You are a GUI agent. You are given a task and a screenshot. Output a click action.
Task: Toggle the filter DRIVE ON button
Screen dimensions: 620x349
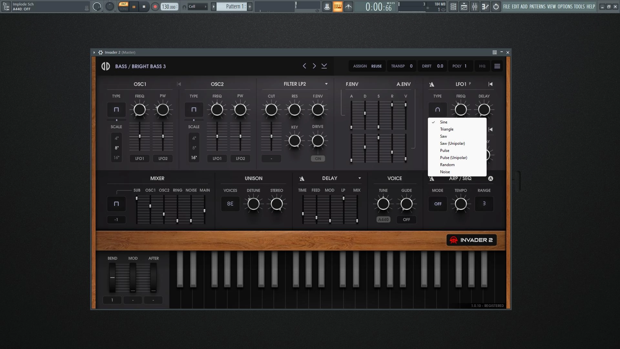pyautogui.click(x=318, y=159)
